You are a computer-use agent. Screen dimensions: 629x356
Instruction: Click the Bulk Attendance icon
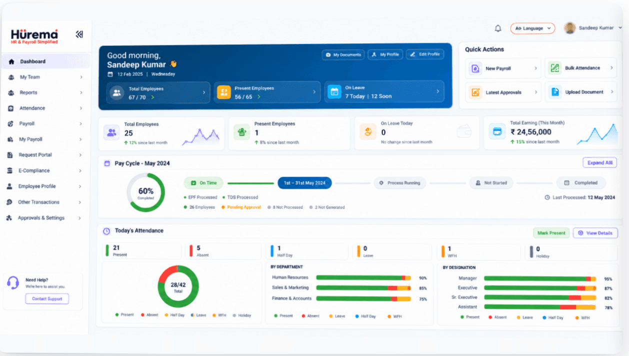pos(554,68)
